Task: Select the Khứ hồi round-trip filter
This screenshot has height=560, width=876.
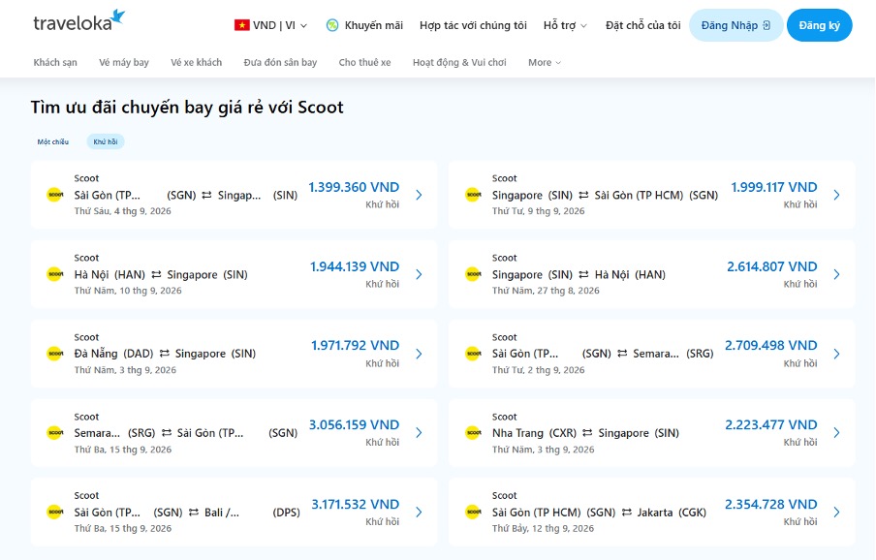Action: point(105,141)
